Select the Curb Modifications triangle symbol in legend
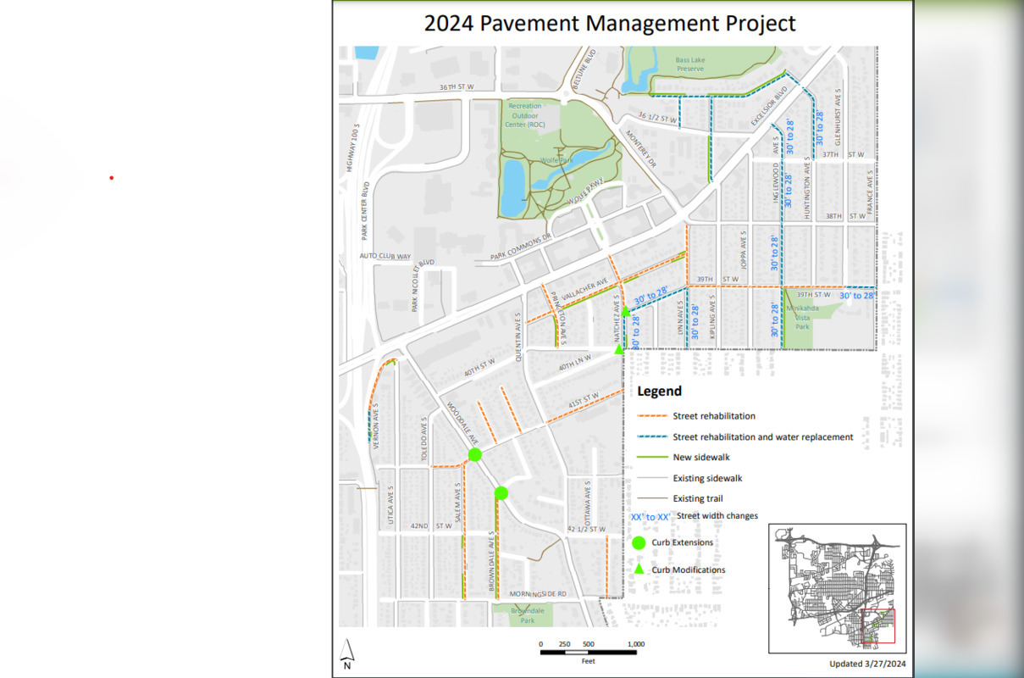 click(x=639, y=570)
